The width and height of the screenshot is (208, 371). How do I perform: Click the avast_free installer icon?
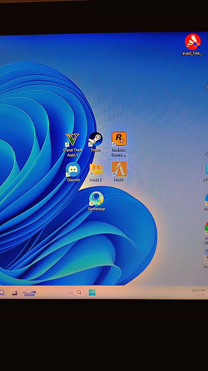pos(193,42)
